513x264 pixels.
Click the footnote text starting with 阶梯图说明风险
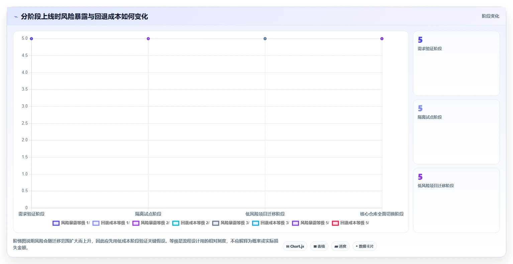coord(146,244)
